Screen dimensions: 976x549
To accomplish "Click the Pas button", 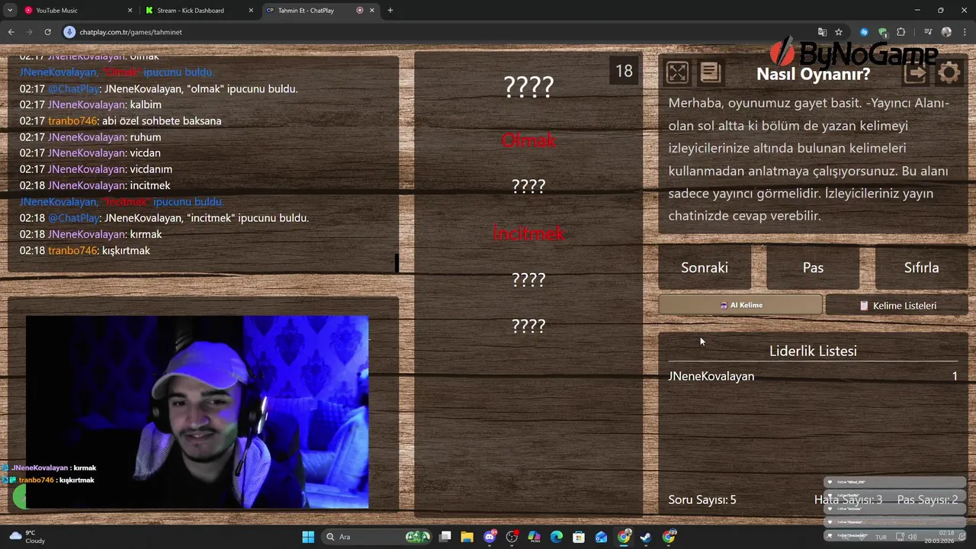I will pyautogui.click(x=813, y=268).
